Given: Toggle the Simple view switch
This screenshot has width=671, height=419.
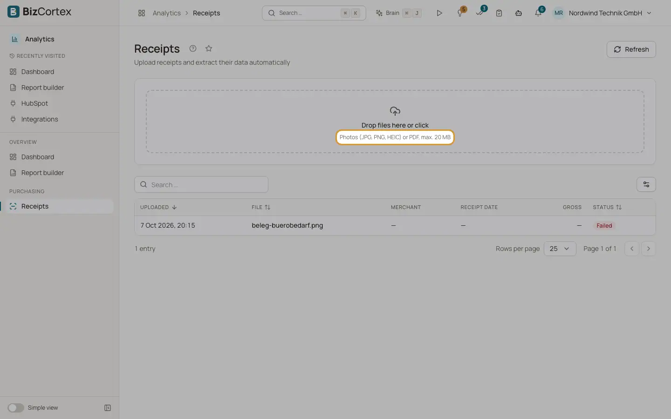Looking at the screenshot, I should click(16, 408).
